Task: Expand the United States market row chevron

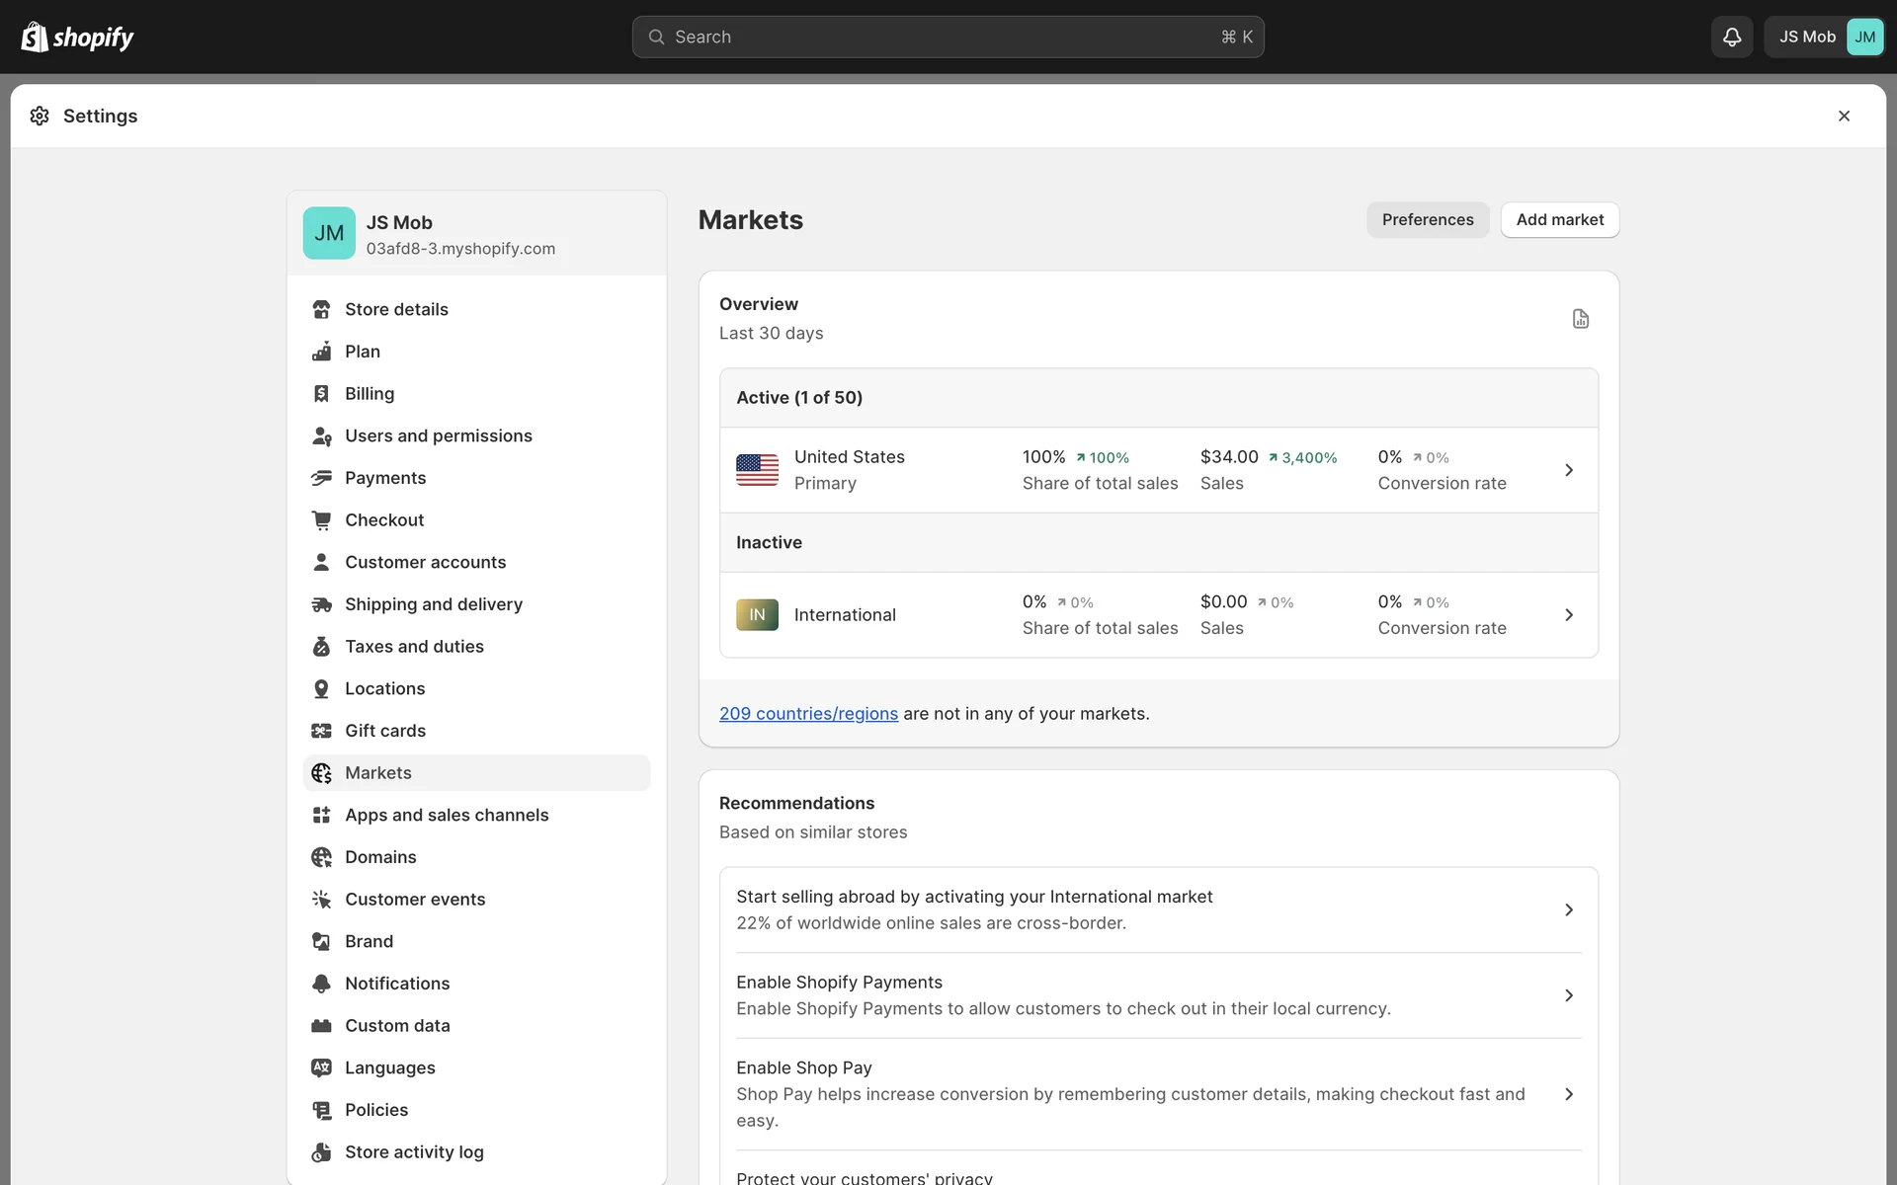Action: pos(1568,470)
